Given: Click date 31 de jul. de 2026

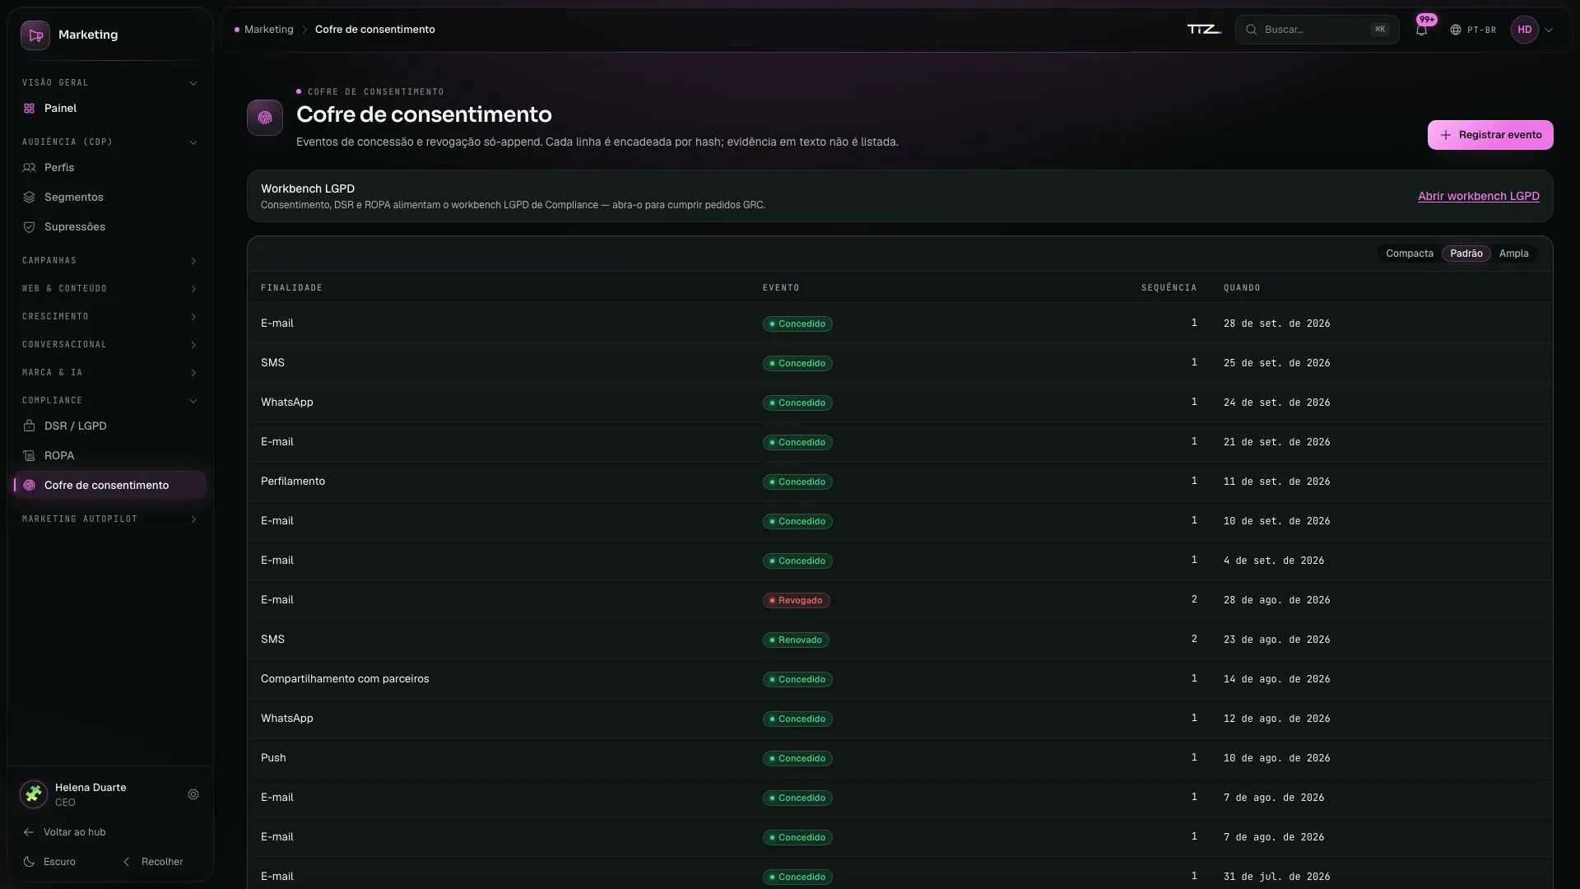Looking at the screenshot, I should pyautogui.click(x=1276, y=877).
